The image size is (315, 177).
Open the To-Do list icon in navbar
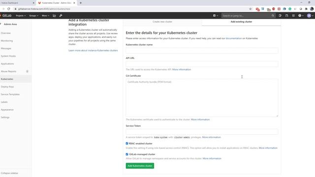[293, 15]
